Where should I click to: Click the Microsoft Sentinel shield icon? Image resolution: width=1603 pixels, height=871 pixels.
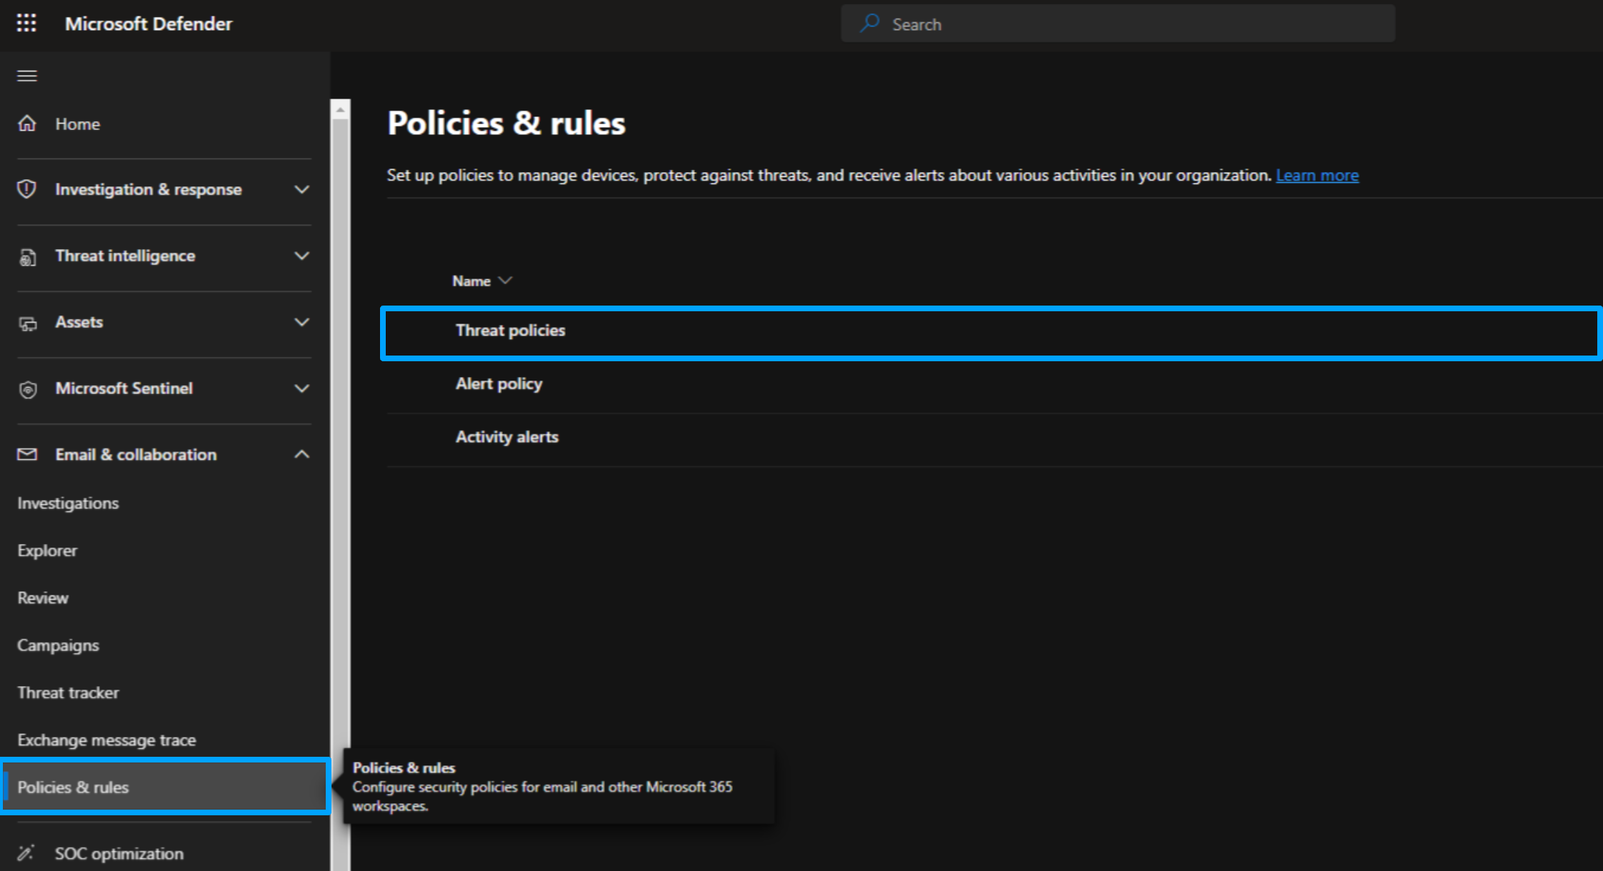pos(27,389)
